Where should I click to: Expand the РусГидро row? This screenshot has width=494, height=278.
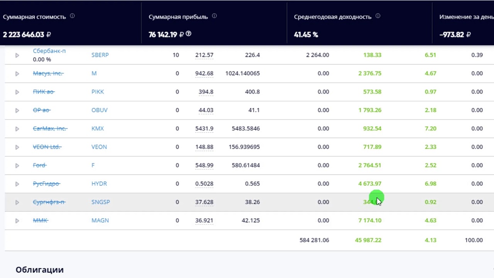[17, 184]
